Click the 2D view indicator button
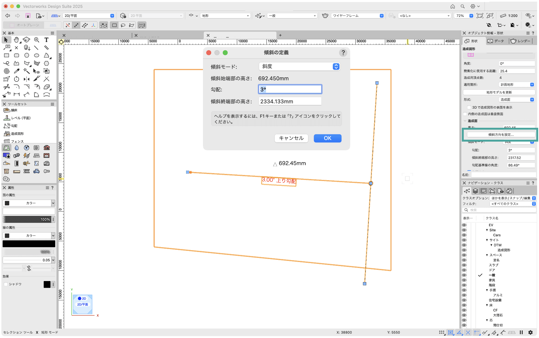Image resolution: width=539 pixels, height=338 pixels. click(x=82, y=298)
